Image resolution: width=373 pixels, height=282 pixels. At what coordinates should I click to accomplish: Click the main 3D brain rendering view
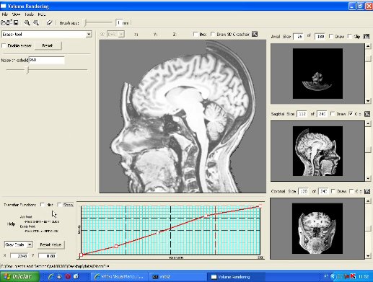click(183, 116)
